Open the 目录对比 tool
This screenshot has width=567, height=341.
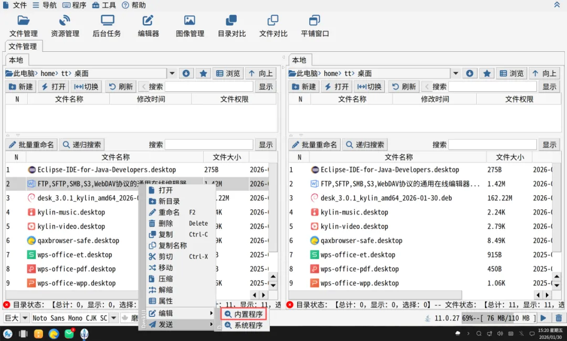tap(232, 26)
